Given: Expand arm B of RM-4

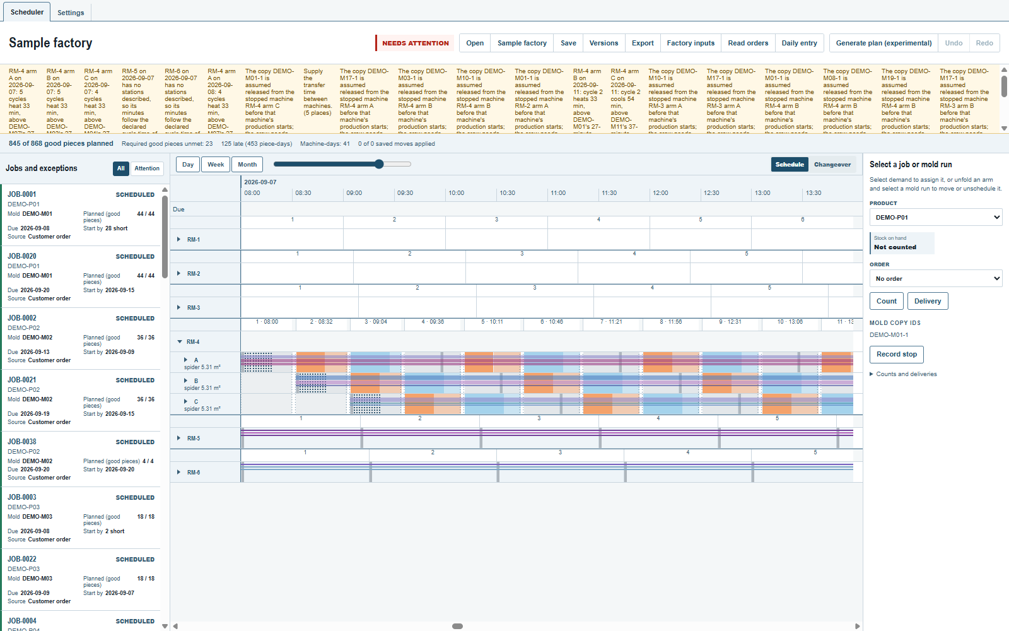Looking at the screenshot, I should click(x=185, y=381).
